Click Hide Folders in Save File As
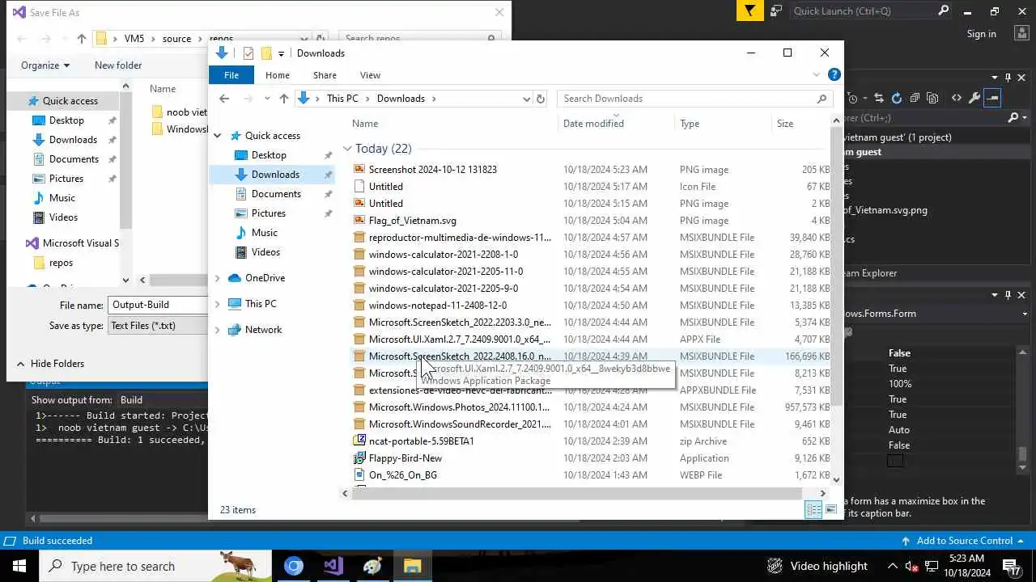The width and height of the screenshot is (1036, 582). (50, 364)
